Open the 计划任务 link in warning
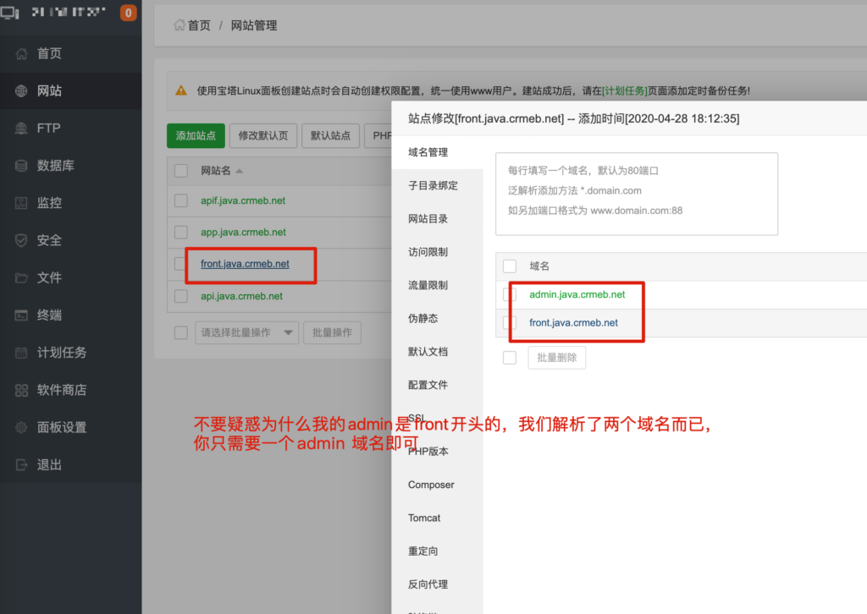This screenshot has height=614, width=867. point(625,90)
